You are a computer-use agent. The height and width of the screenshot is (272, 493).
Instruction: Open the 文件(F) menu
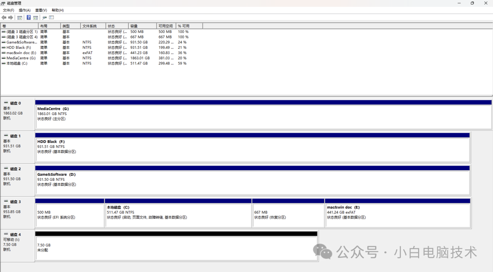pyautogui.click(x=9, y=10)
